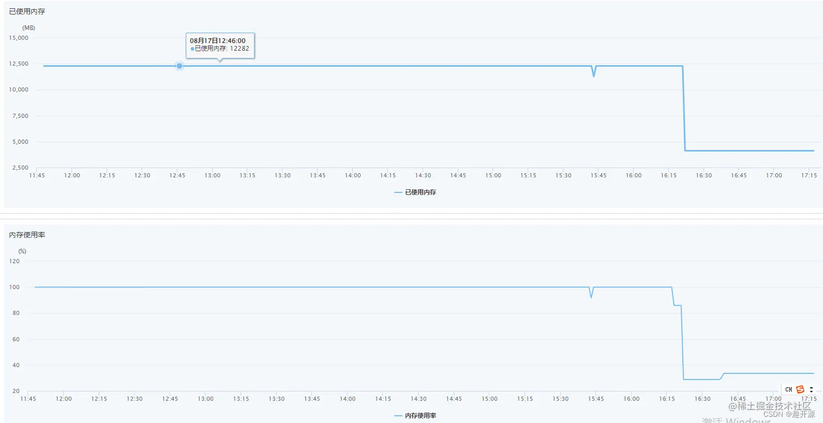Click 13:30 on the memory usage rate axis

[x=277, y=399]
